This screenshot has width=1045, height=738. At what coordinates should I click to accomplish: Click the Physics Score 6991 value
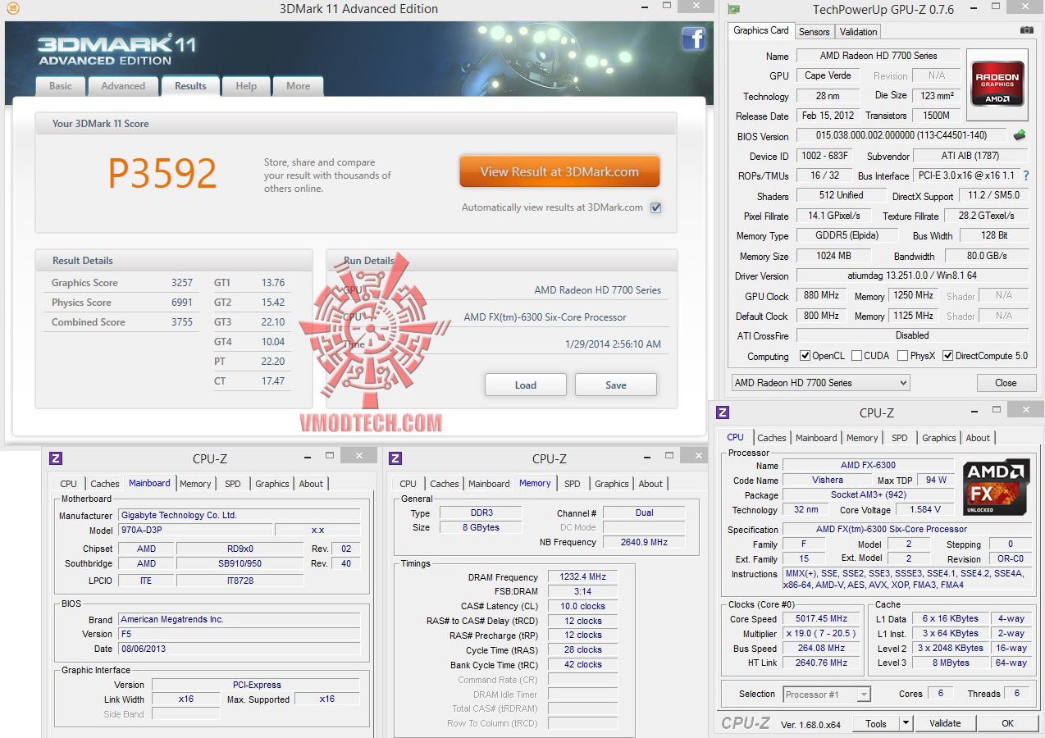point(182,303)
